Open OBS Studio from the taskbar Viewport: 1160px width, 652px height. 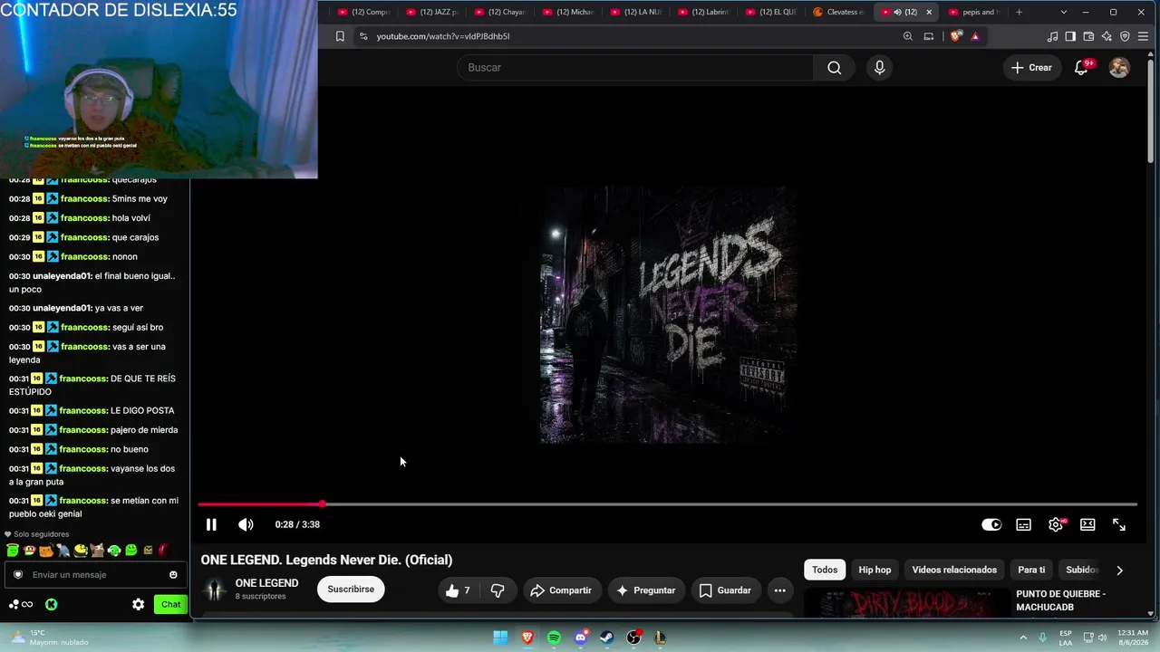633,638
